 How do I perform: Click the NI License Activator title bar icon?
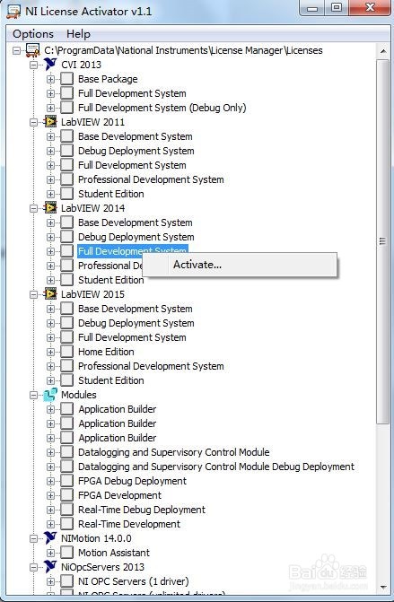point(13,11)
